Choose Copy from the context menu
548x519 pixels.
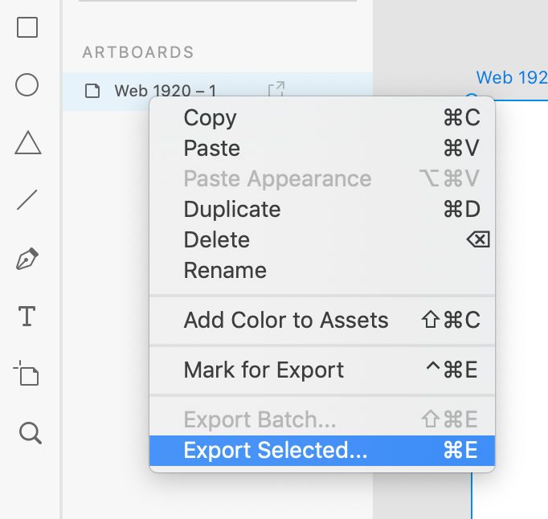click(x=211, y=118)
